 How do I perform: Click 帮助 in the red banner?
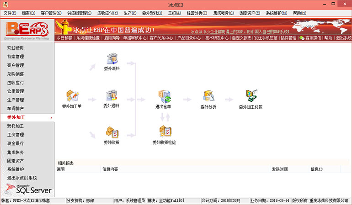coord(328,38)
